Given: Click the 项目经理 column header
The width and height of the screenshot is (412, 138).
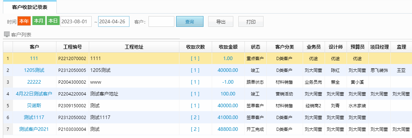Looking at the screenshot, I should [379, 47].
